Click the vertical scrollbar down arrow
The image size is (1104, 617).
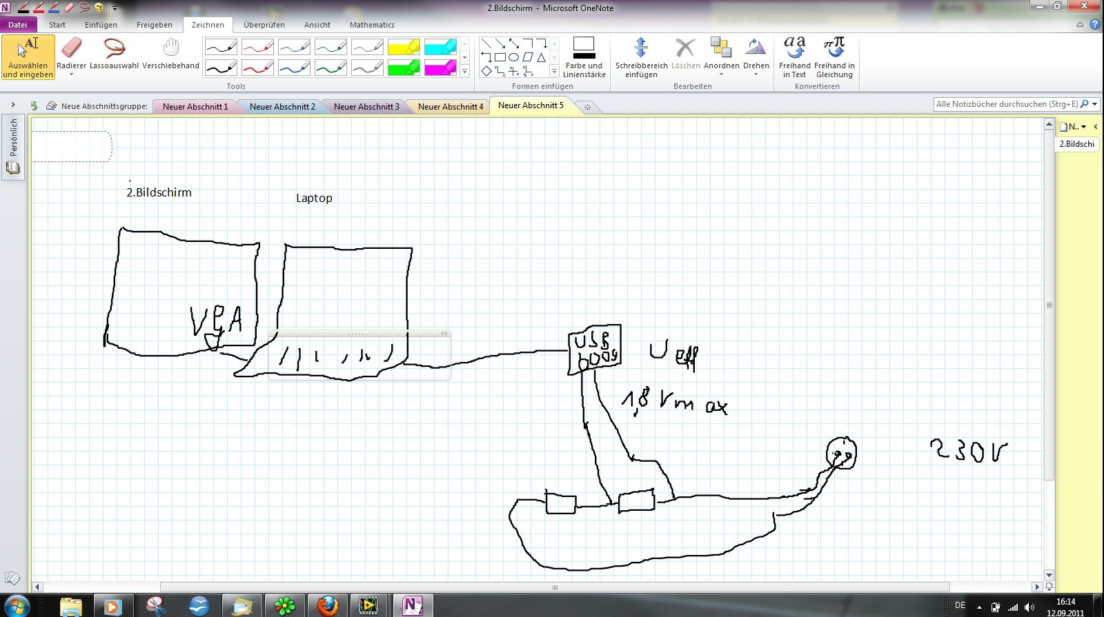click(1049, 575)
